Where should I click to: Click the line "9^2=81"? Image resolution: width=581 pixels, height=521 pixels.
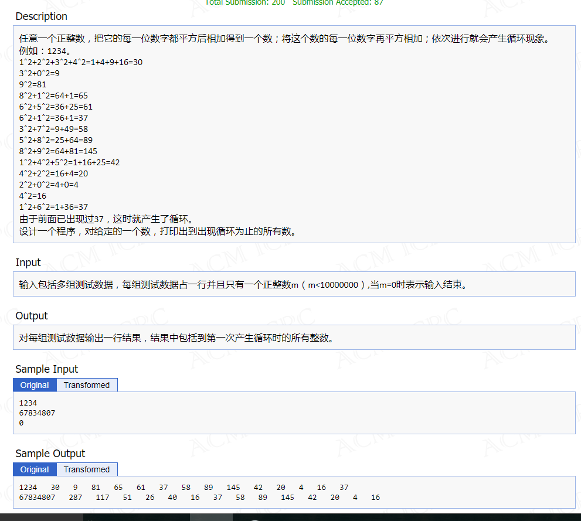pos(33,84)
